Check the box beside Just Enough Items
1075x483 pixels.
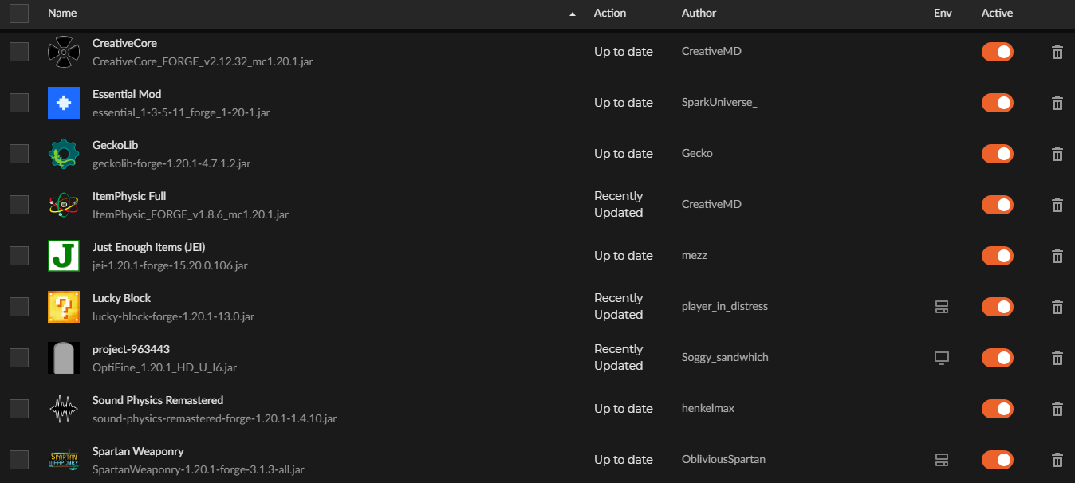(x=19, y=256)
